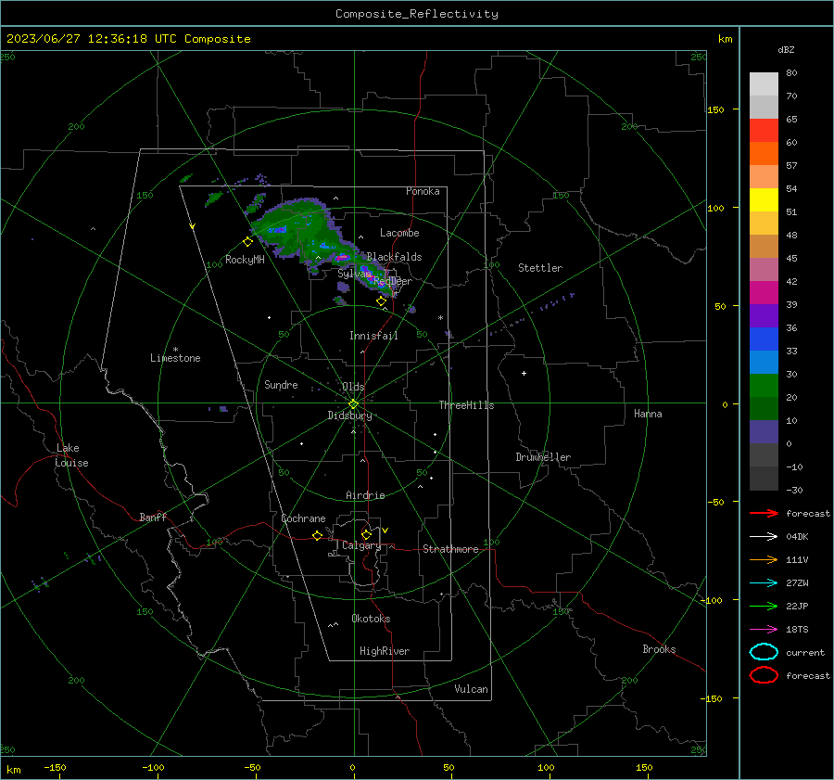Click the ThreeHills label

(x=466, y=405)
